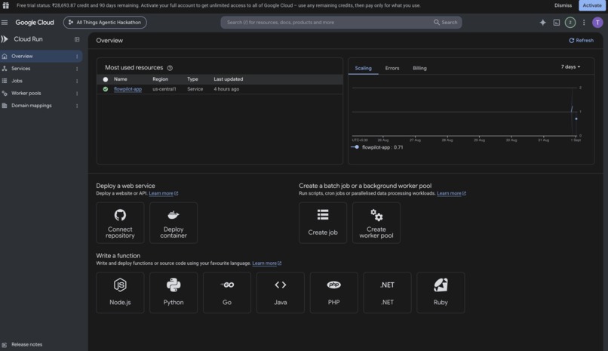
Task: Open more options next to Jobs
Action: coord(77,82)
